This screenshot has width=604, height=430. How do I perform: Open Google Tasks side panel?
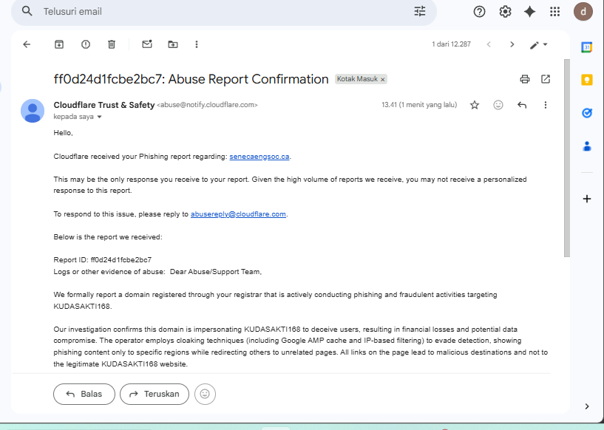tap(587, 113)
